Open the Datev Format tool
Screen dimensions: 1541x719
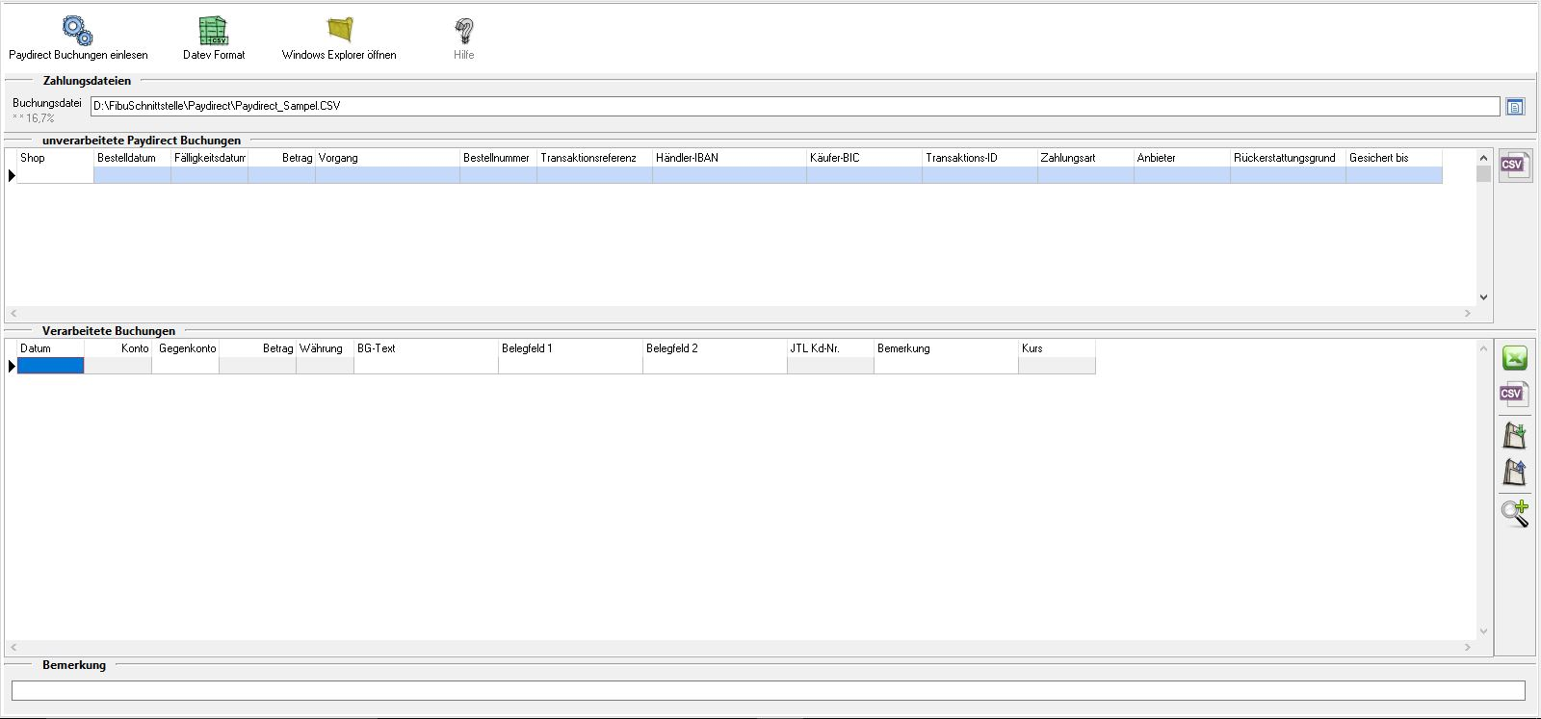[x=214, y=31]
